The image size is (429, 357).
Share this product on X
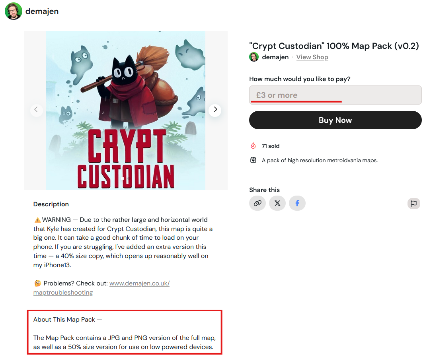click(x=277, y=203)
